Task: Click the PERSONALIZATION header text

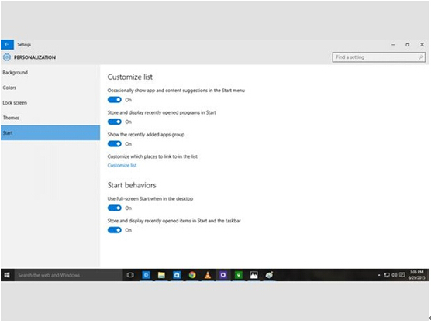Action: pos(35,57)
